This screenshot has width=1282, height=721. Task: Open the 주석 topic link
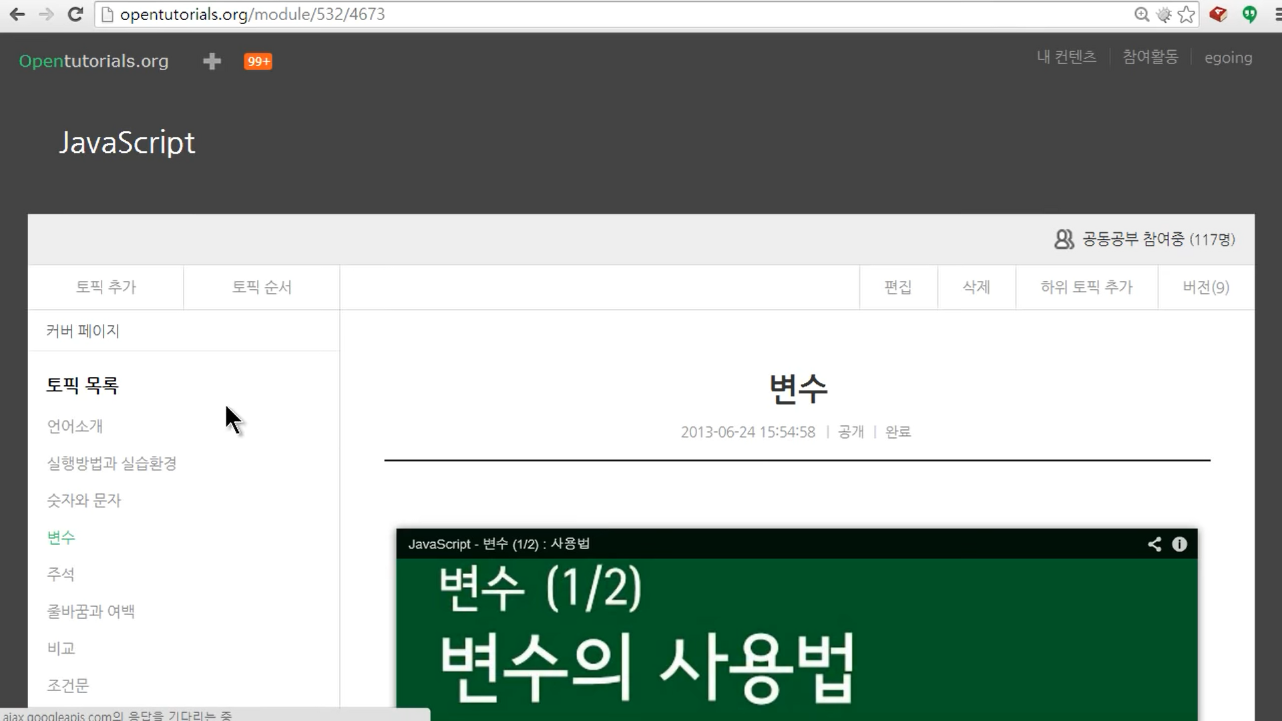61,574
